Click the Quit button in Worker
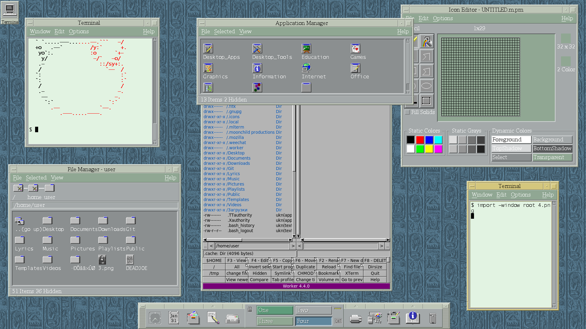Image resolution: width=586 pixels, height=329 pixels. 375,273
